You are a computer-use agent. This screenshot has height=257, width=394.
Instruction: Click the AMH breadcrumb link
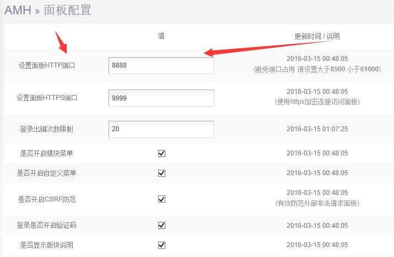[18, 10]
